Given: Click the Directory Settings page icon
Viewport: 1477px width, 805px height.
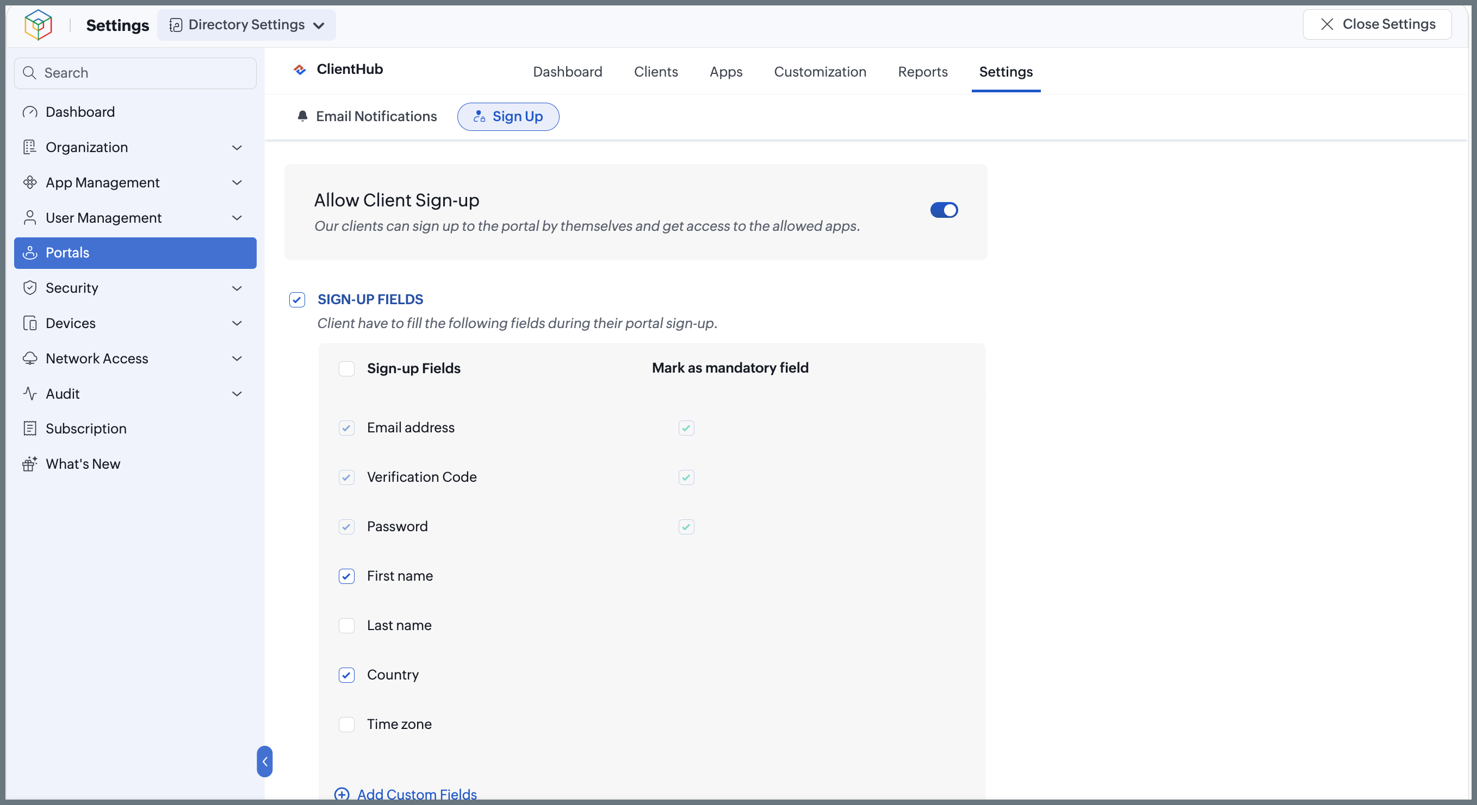Looking at the screenshot, I should [x=176, y=24].
